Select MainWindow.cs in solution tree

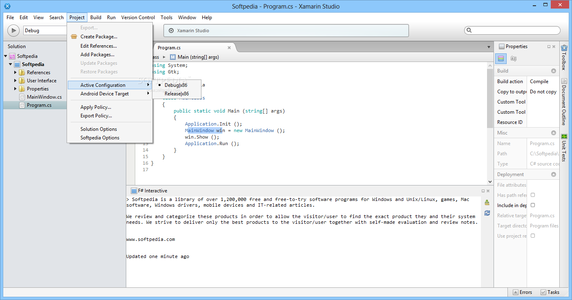tap(44, 97)
